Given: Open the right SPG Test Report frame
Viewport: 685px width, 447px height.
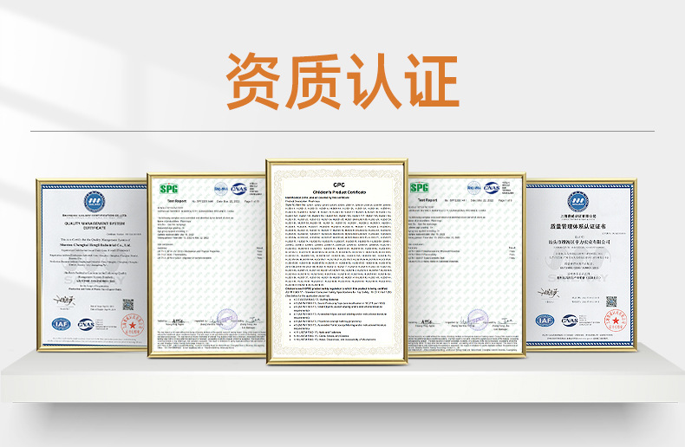Looking at the screenshot, I should tap(466, 264).
